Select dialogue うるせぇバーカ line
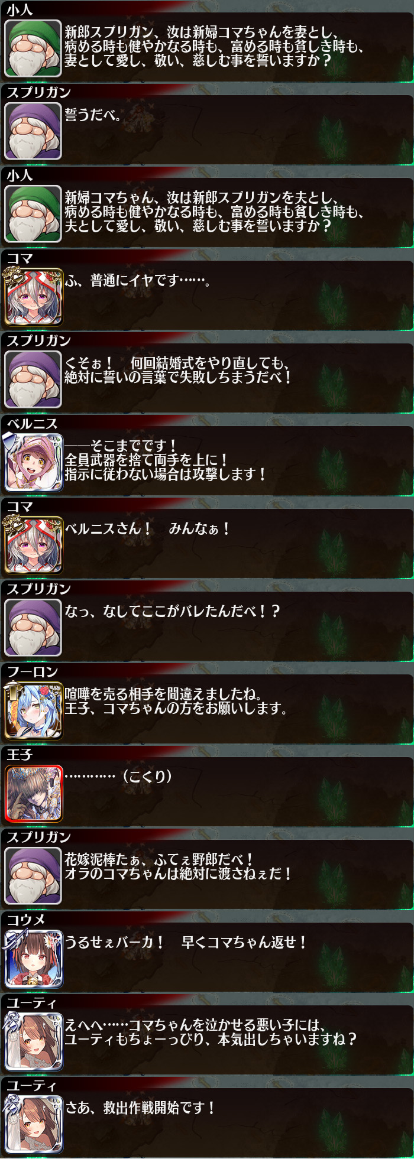The height and width of the screenshot is (1159, 414). point(185,942)
